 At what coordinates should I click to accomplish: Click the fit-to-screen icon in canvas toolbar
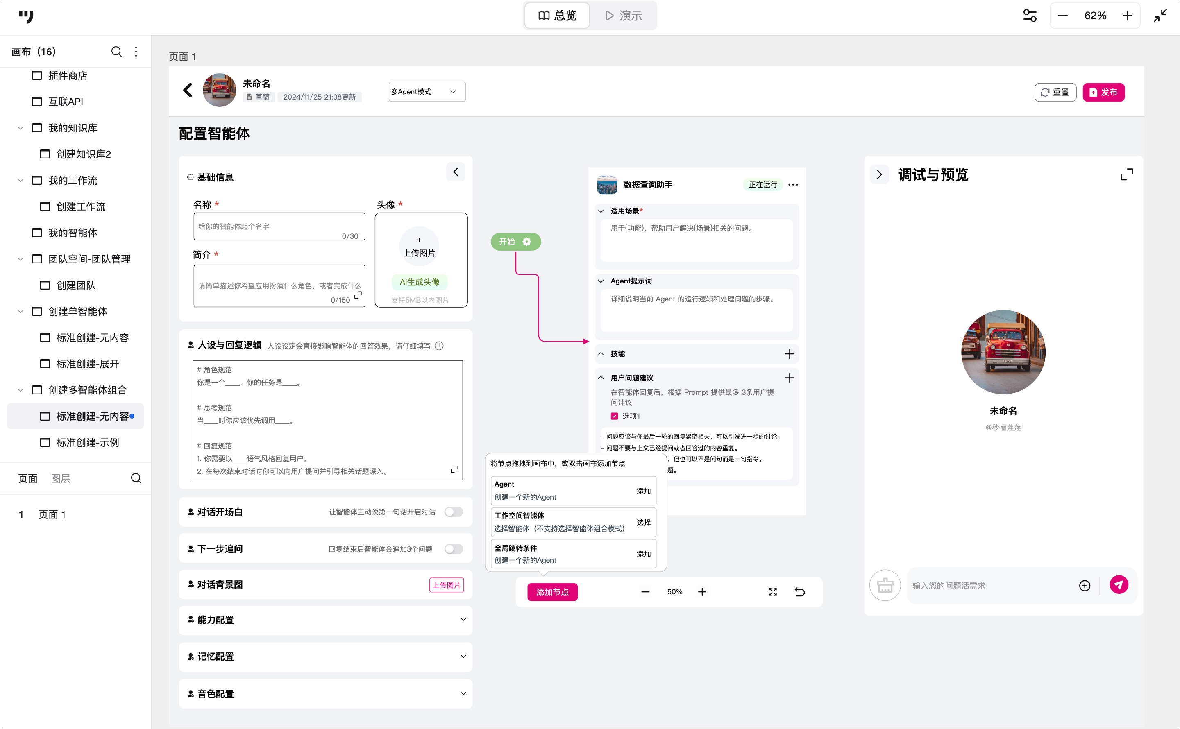pyautogui.click(x=772, y=591)
